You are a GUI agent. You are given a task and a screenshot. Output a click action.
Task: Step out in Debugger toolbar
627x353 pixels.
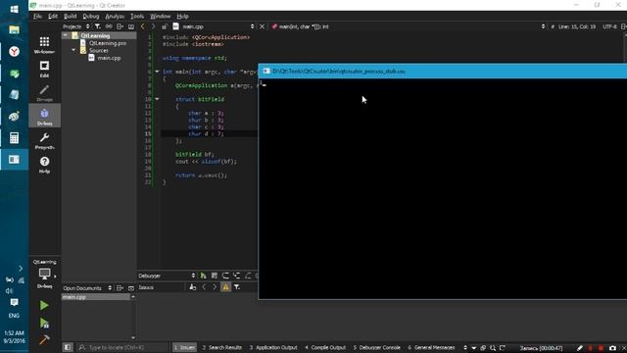coord(248,276)
